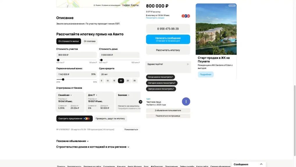Click 'Подробнее' on the Phuket ad

[206, 74]
